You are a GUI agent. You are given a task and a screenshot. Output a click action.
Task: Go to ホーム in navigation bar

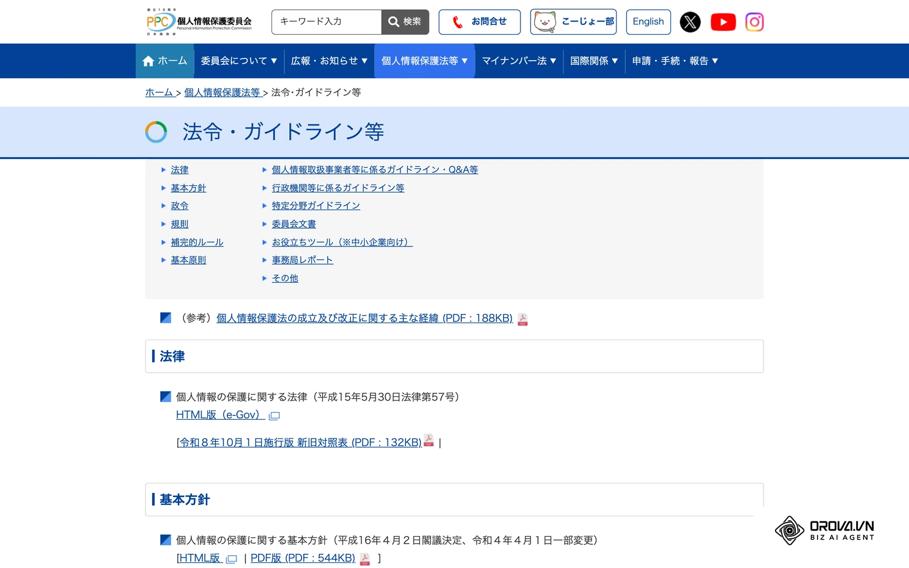165,61
